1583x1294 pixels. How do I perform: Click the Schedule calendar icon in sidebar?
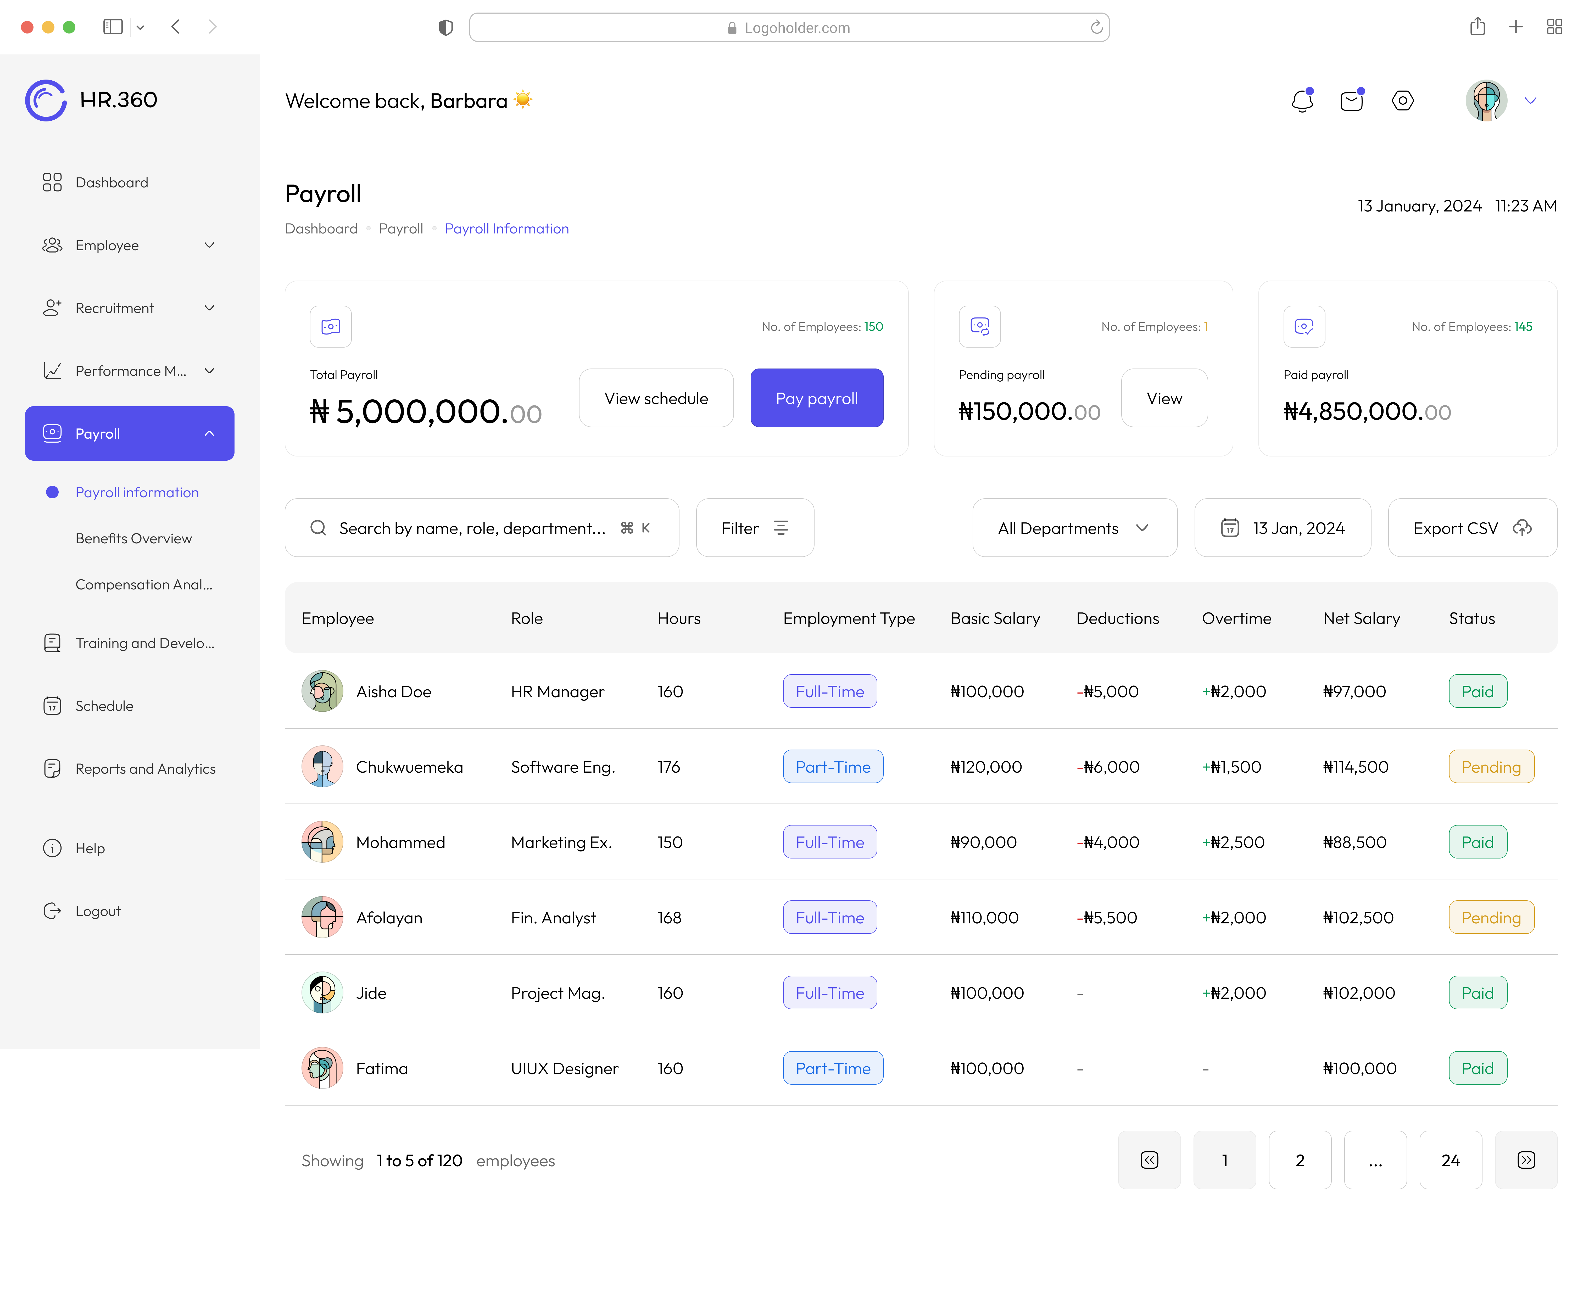[52, 706]
